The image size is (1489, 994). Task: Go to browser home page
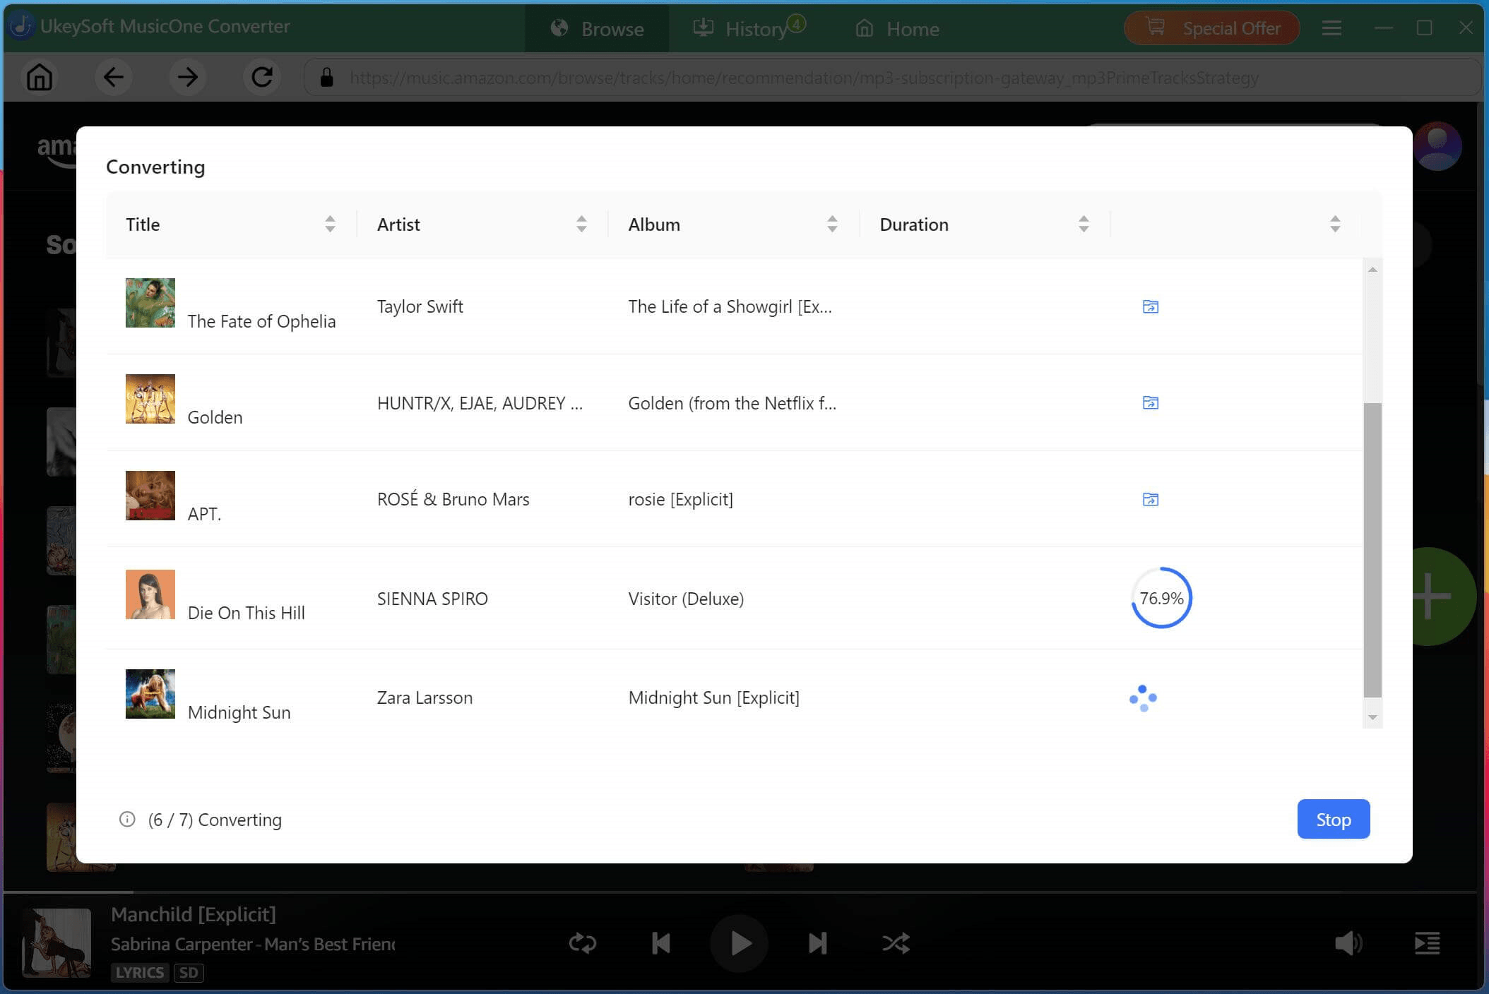point(40,77)
